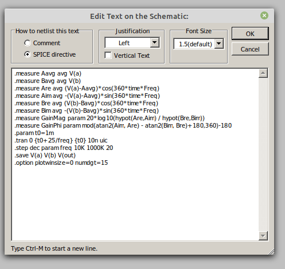Click the .tran 0 {t0+25/freq} line
The image size is (285, 269).
tap(61, 140)
